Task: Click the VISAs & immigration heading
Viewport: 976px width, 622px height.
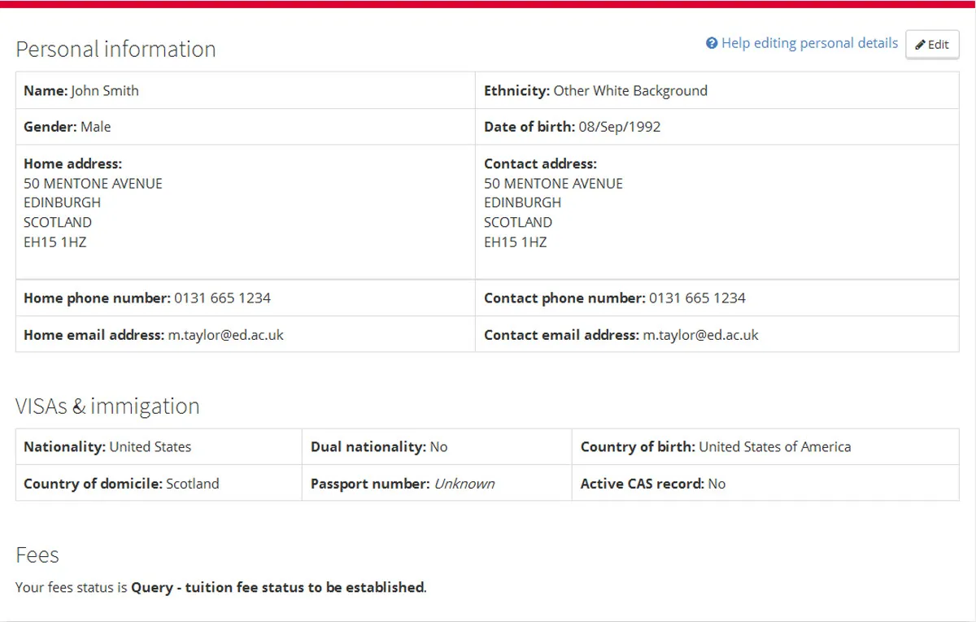Action: (x=107, y=406)
